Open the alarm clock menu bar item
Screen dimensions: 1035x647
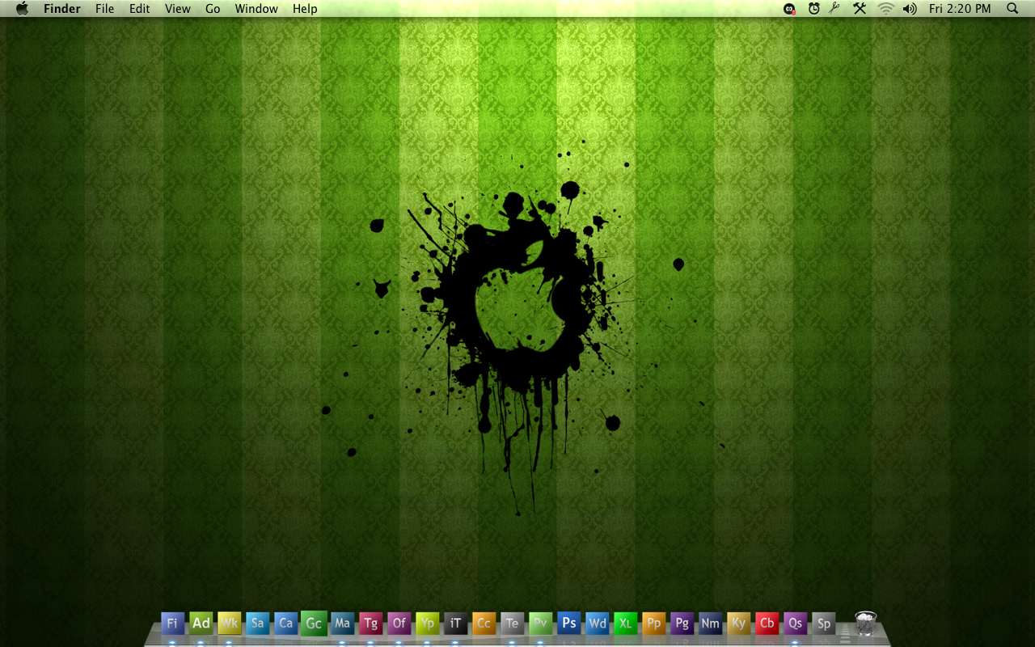point(813,9)
